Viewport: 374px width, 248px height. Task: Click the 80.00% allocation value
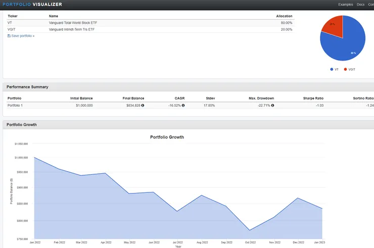tap(287, 23)
